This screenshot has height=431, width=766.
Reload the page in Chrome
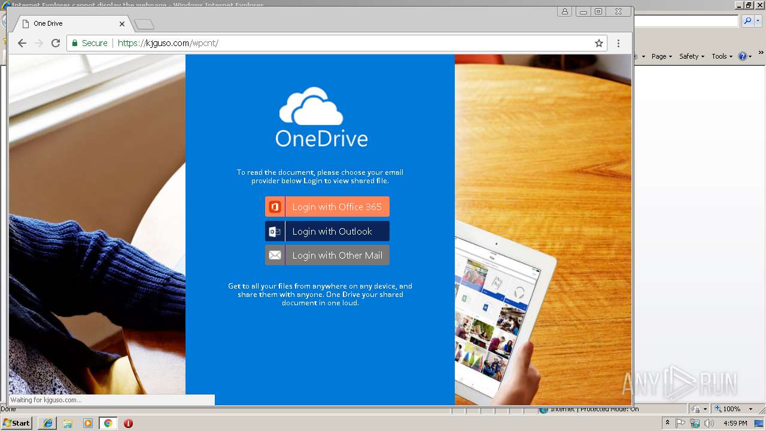point(56,43)
